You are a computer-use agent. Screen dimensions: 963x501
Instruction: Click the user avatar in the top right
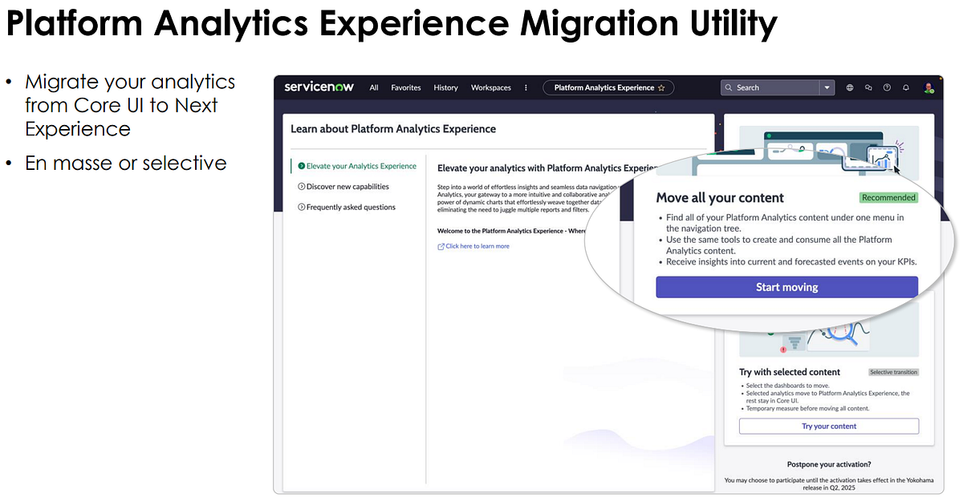pos(928,87)
